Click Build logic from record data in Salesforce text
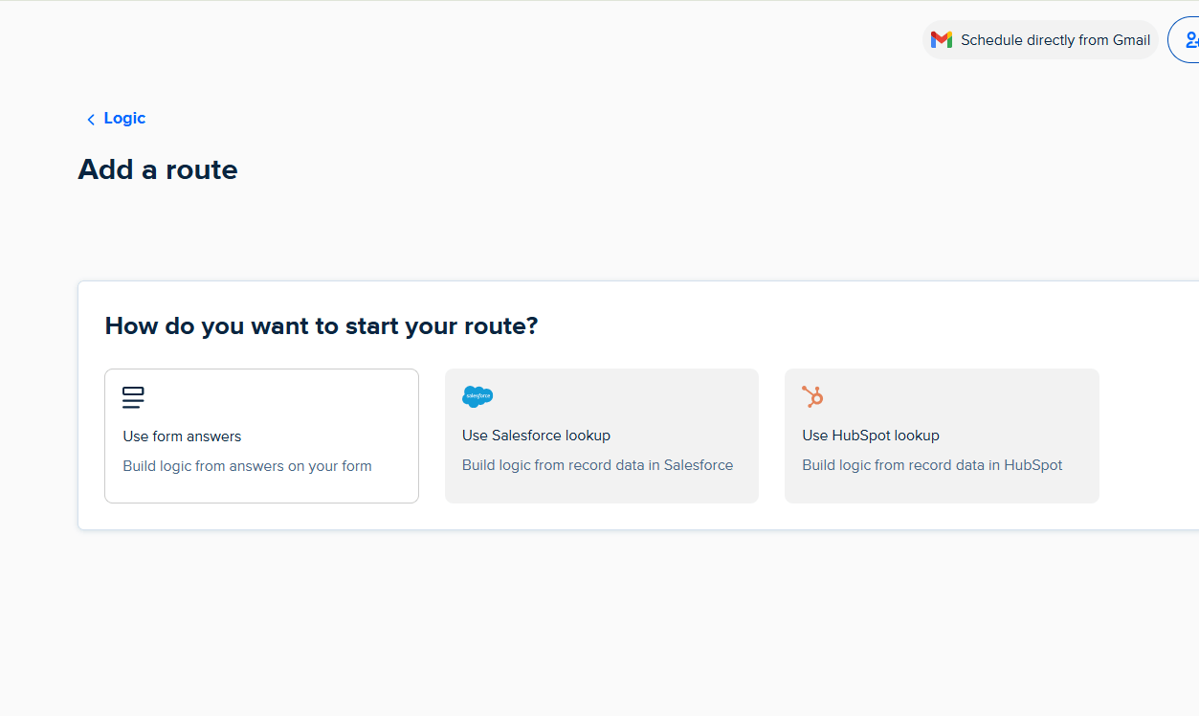1199x716 pixels. pyautogui.click(x=597, y=465)
